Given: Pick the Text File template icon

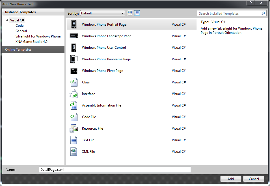Looking at the screenshot, I should pos(74,140).
